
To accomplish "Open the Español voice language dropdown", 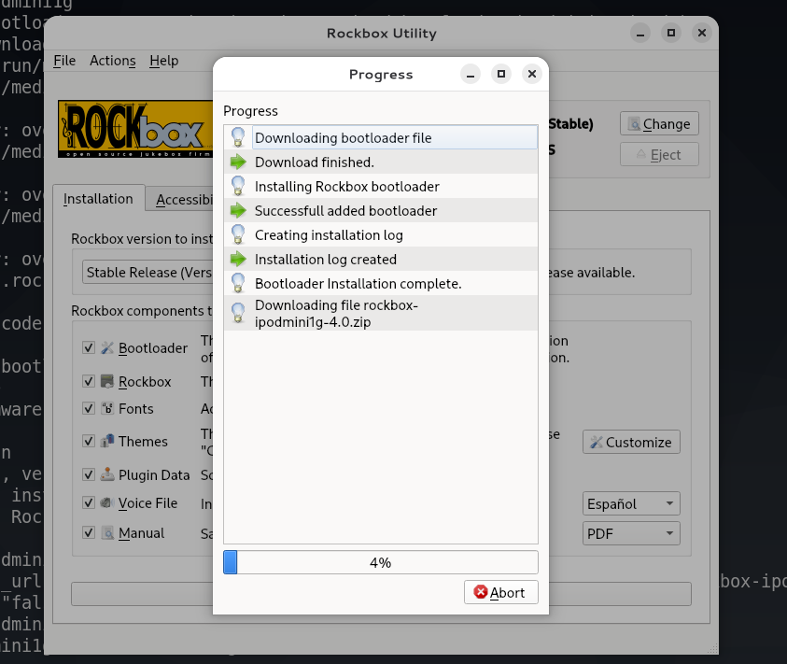I will click(631, 504).
